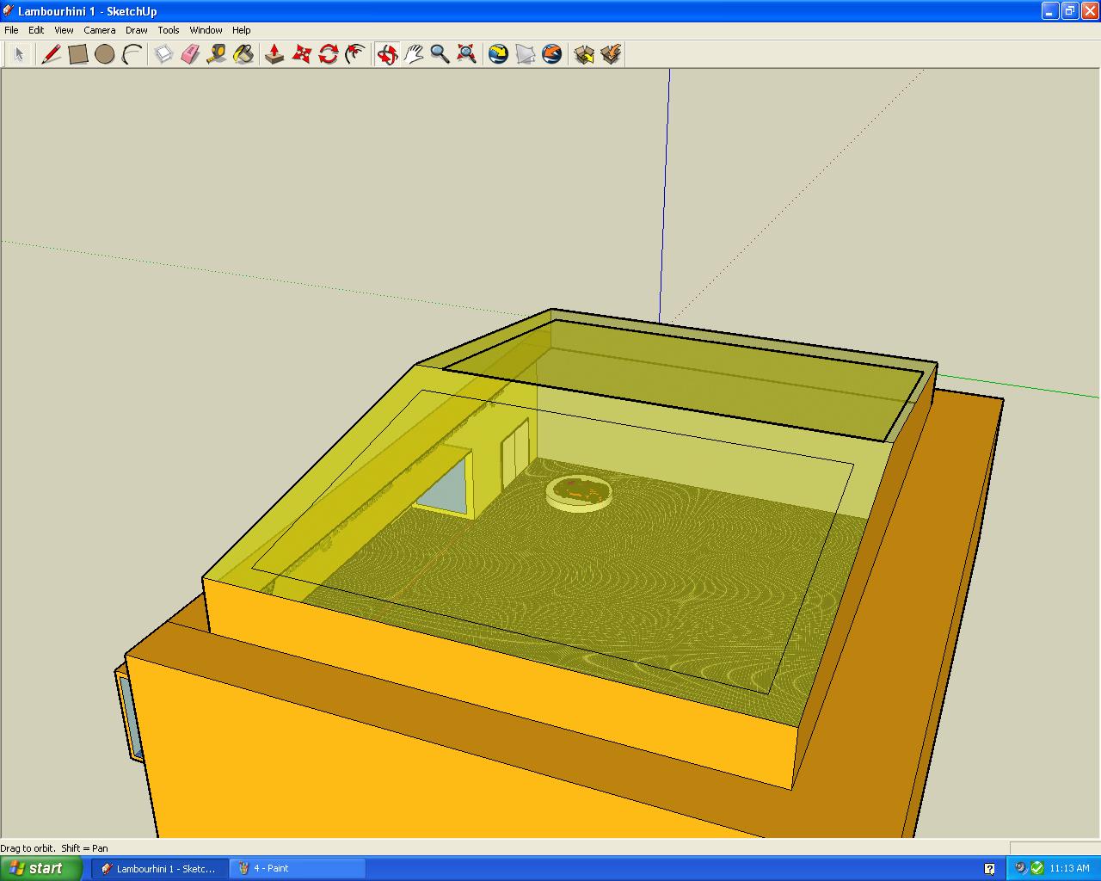Select the Paint Bucket tool
The height and width of the screenshot is (881, 1101).
pyautogui.click(x=243, y=54)
